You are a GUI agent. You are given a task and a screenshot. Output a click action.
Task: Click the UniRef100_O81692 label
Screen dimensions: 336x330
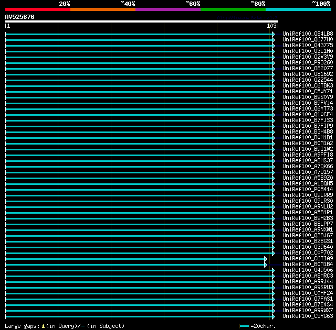pyautogui.click(x=308, y=74)
